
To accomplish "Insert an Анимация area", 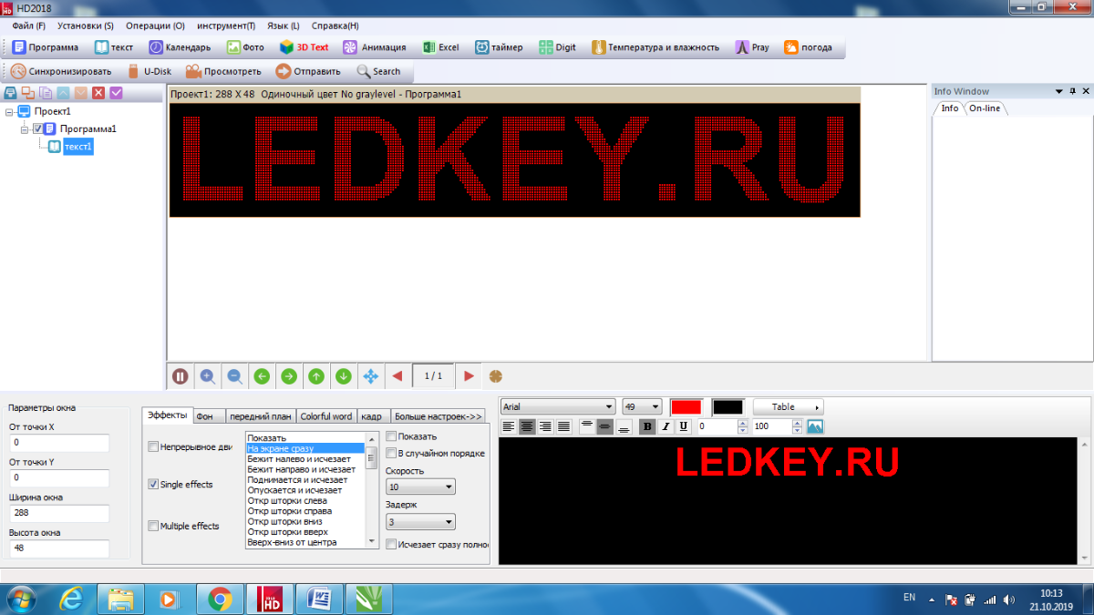I will click(375, 47).
